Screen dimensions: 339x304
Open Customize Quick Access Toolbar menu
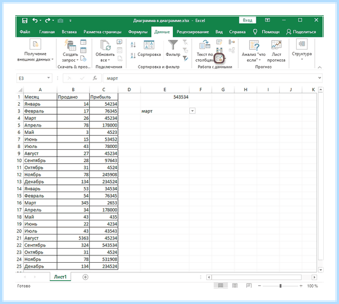click(70, 21)
